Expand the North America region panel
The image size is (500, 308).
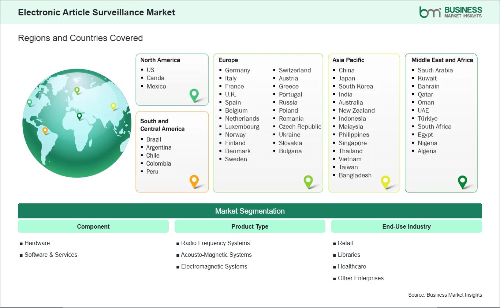[x=160, y=60]
